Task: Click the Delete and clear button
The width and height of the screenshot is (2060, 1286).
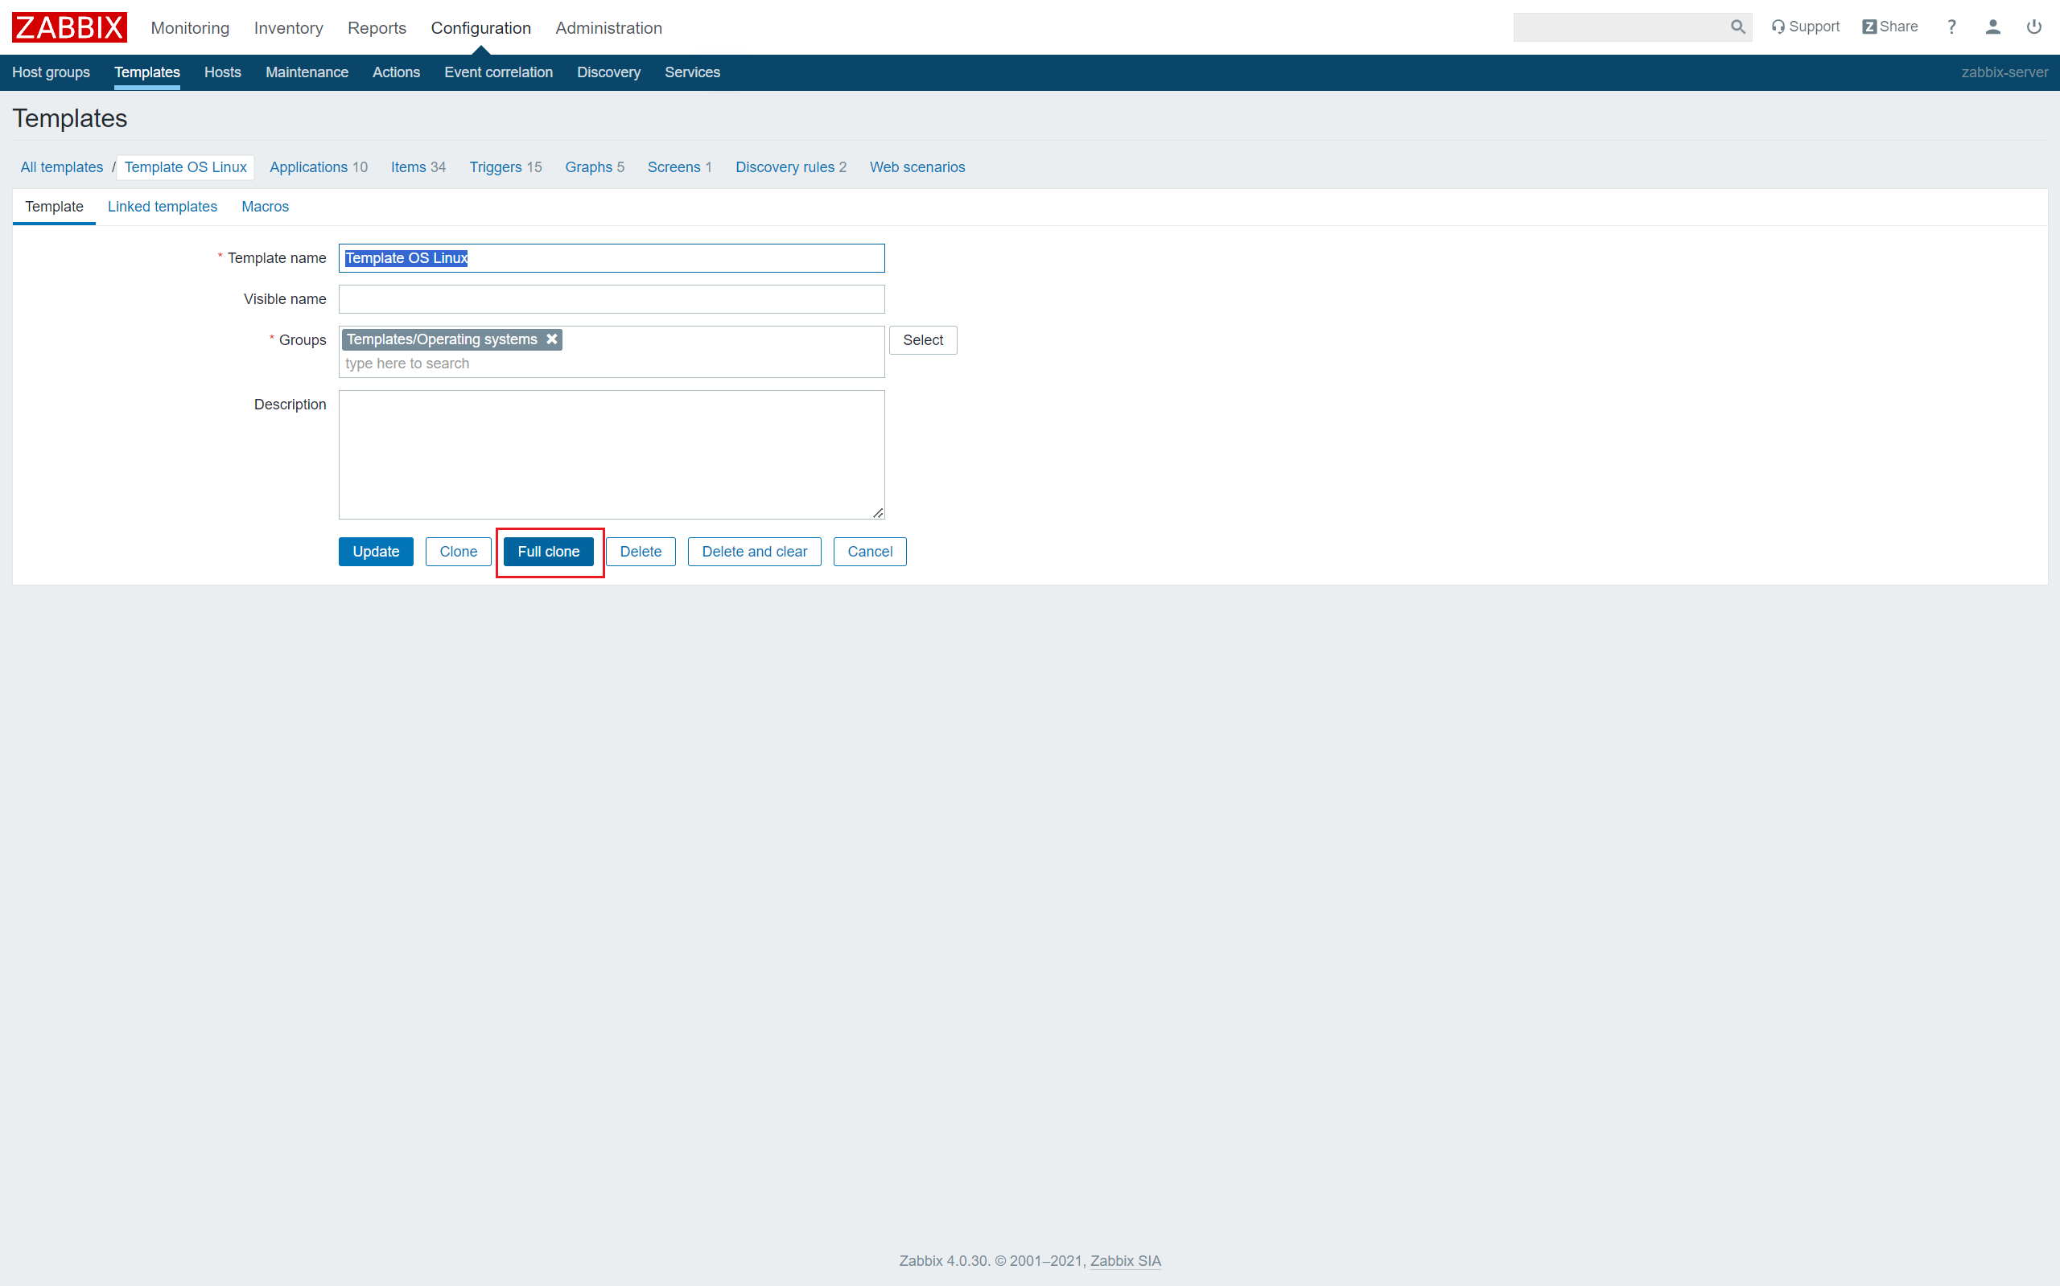Action: click(x=755, y=552)
